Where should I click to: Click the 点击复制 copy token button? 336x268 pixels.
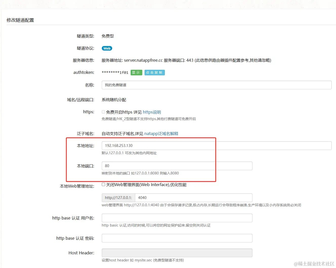click(154, 73)
